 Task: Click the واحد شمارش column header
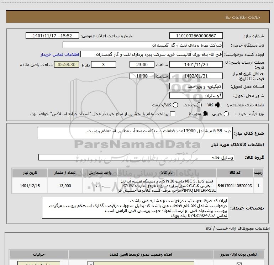[x=100, y=173]
